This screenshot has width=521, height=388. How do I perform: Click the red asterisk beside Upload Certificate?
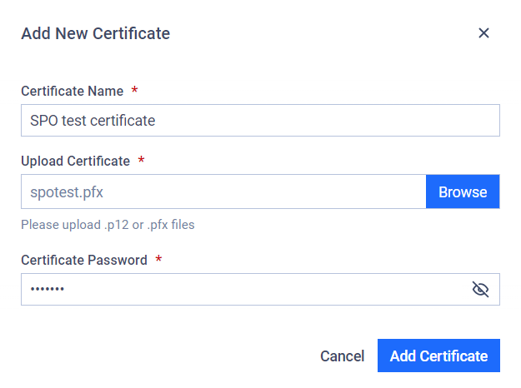pos(141,160)
